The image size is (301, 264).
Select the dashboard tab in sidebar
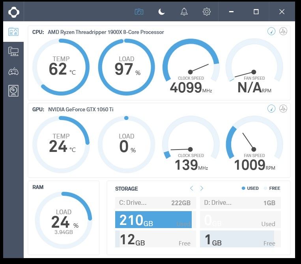[x=13, y=32]
